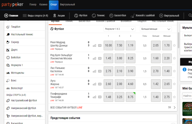Screen dimensions: 192x124
Task: Click the search magnifier icon
Action: [190, 15]
